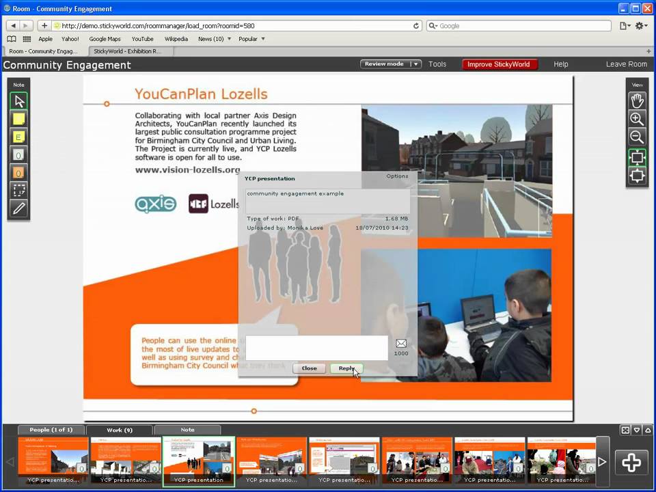Select Room - Community Engag... browser tab
The height and width of the screenshot is (492, 656).
pos(45,51)
